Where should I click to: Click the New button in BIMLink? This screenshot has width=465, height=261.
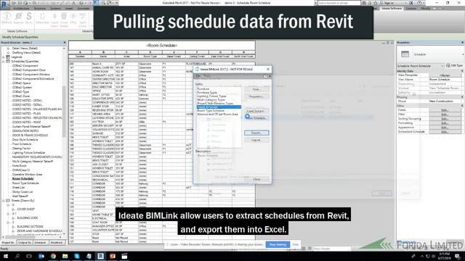point(256,89)
